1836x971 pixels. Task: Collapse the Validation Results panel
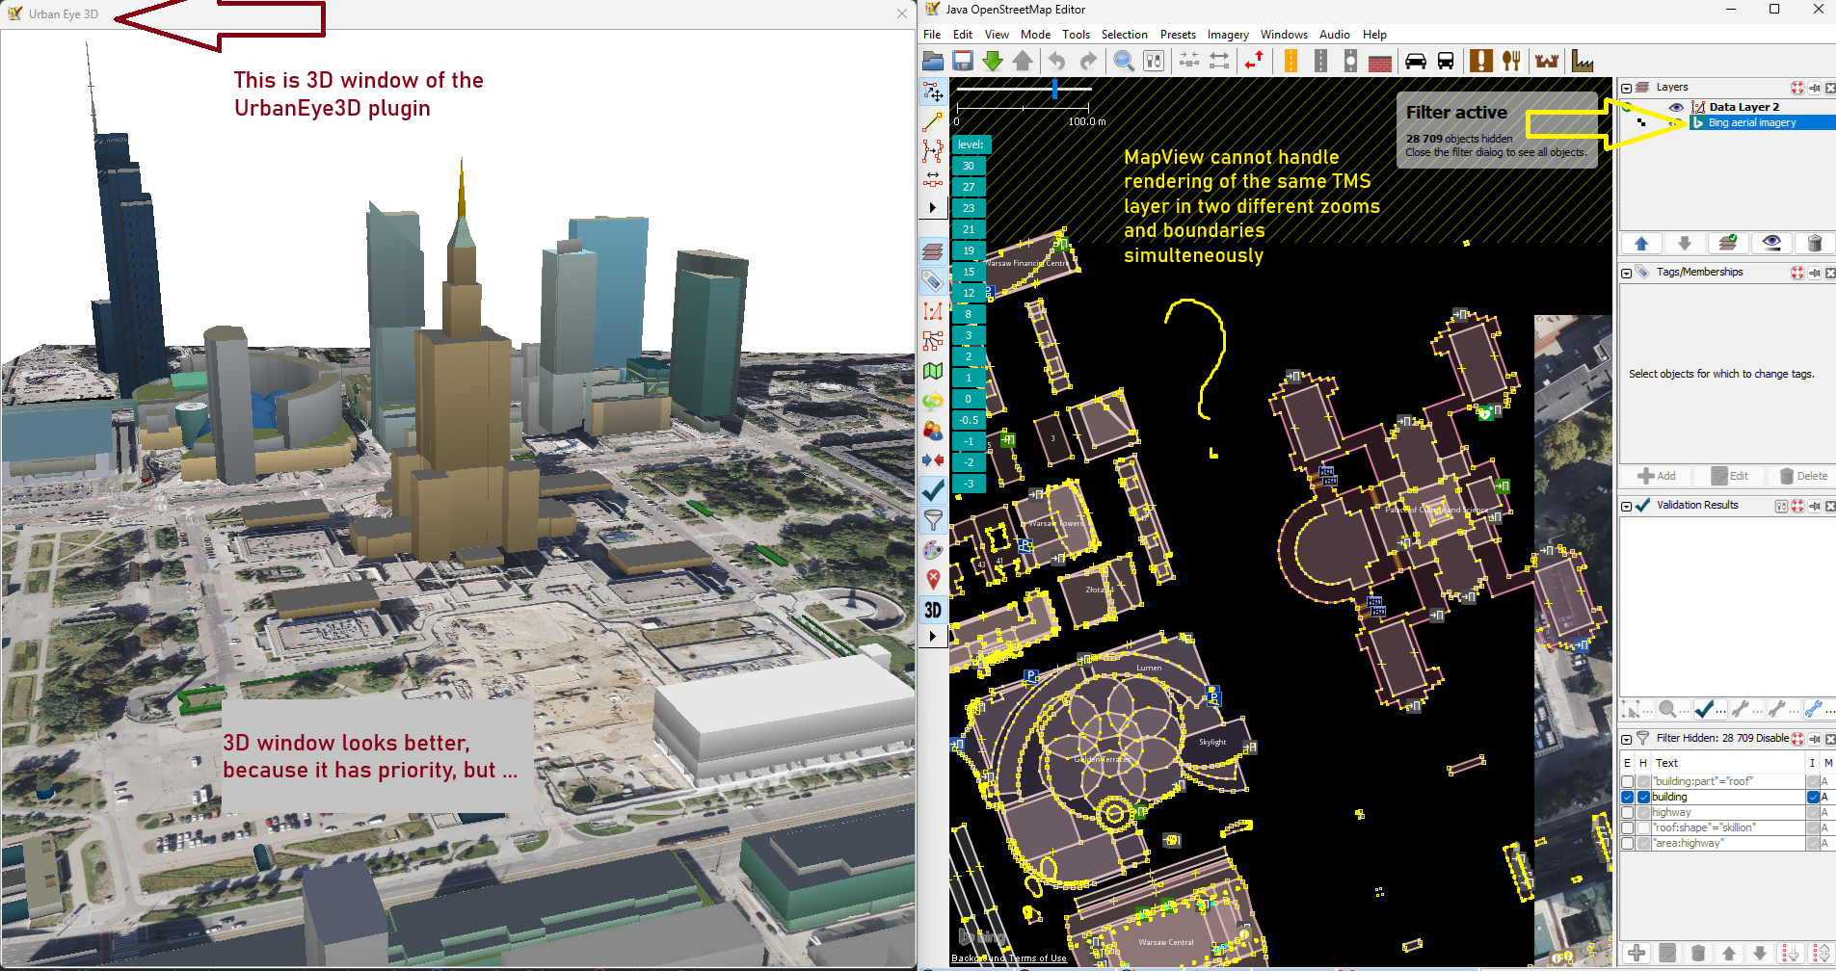pos(1627,506)
